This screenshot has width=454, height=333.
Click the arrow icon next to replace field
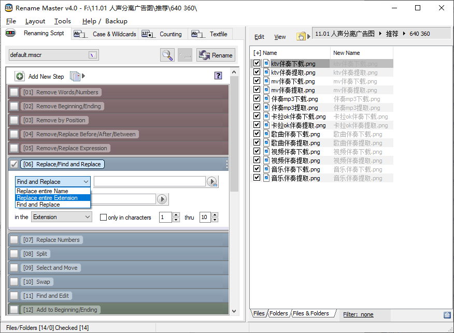[162, 199]
